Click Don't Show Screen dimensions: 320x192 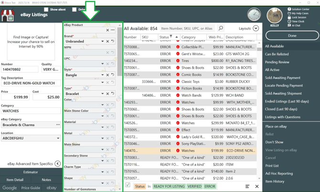coord(274,142)
